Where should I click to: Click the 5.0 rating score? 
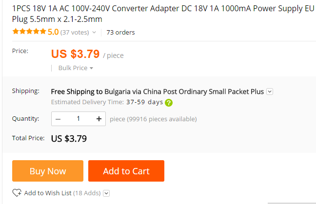(53, 32)
